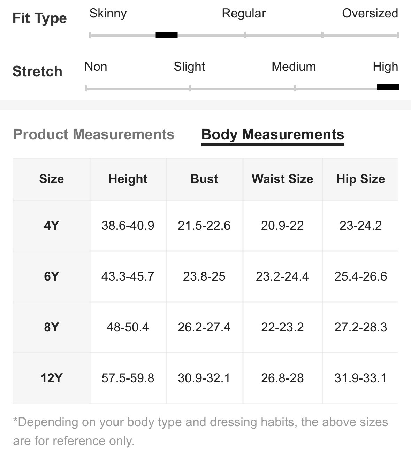
Task: Click the Bust column header
Action: [204, 179]
